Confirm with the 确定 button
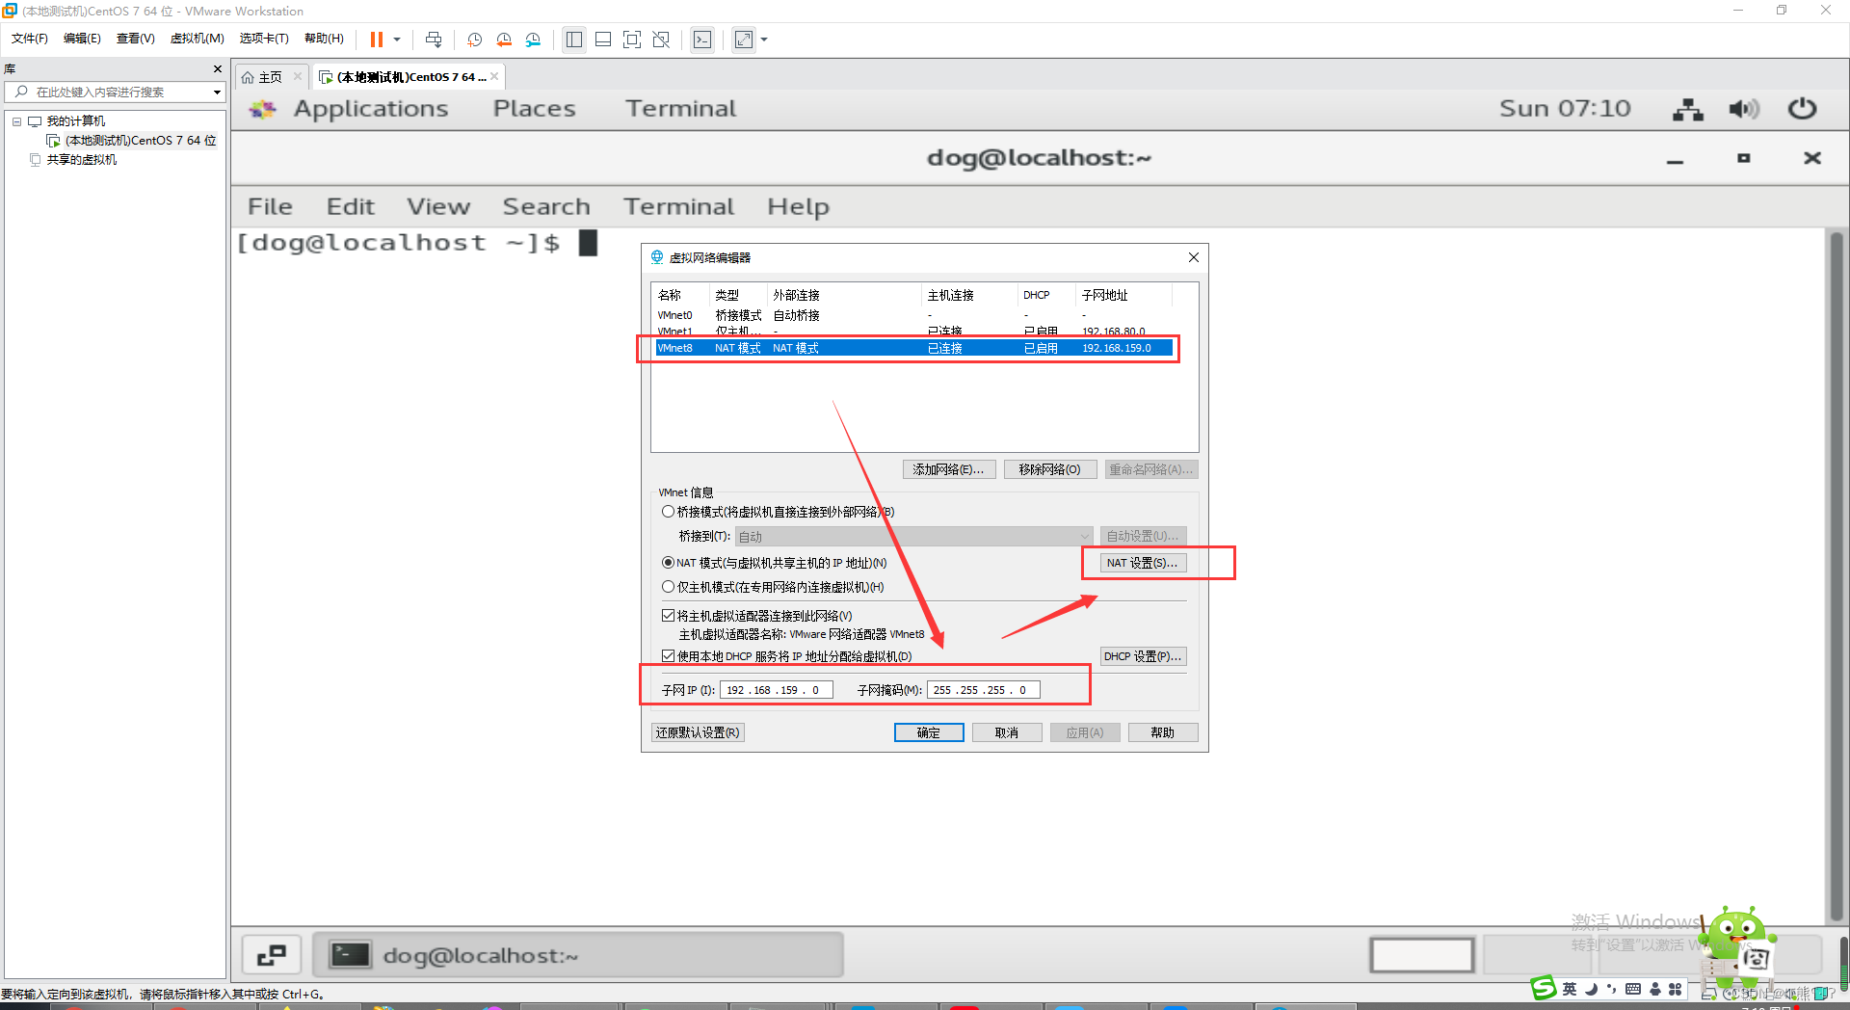 [929, 732]
